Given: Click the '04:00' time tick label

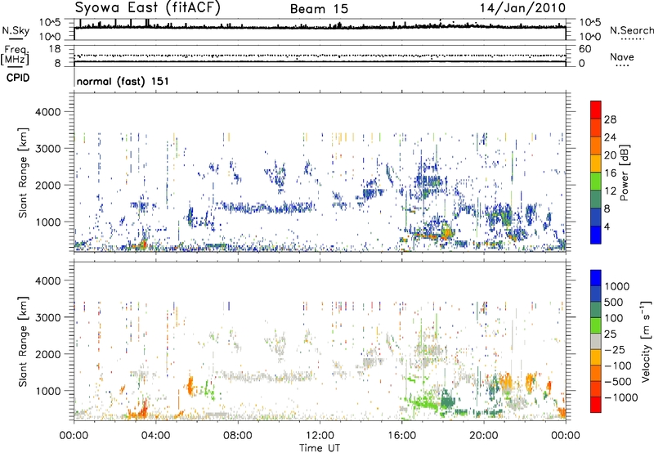Looking at the screenshot, I should 155,436.
